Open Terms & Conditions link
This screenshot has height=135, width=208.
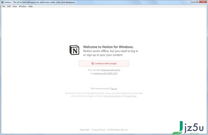112,96
